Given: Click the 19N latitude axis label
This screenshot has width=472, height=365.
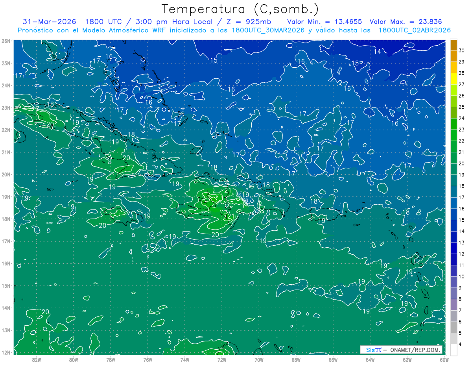Looking at the screenshot, I should tap(6, 197).
